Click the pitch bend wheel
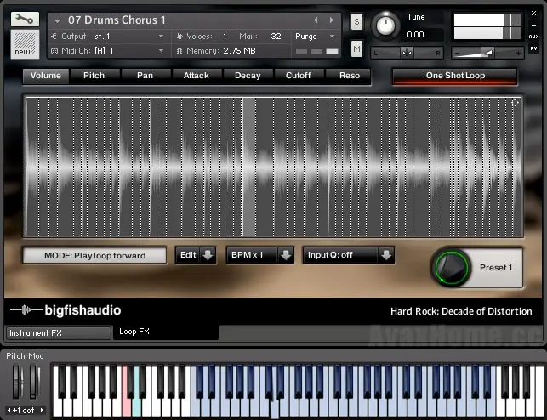 (16, 382)
